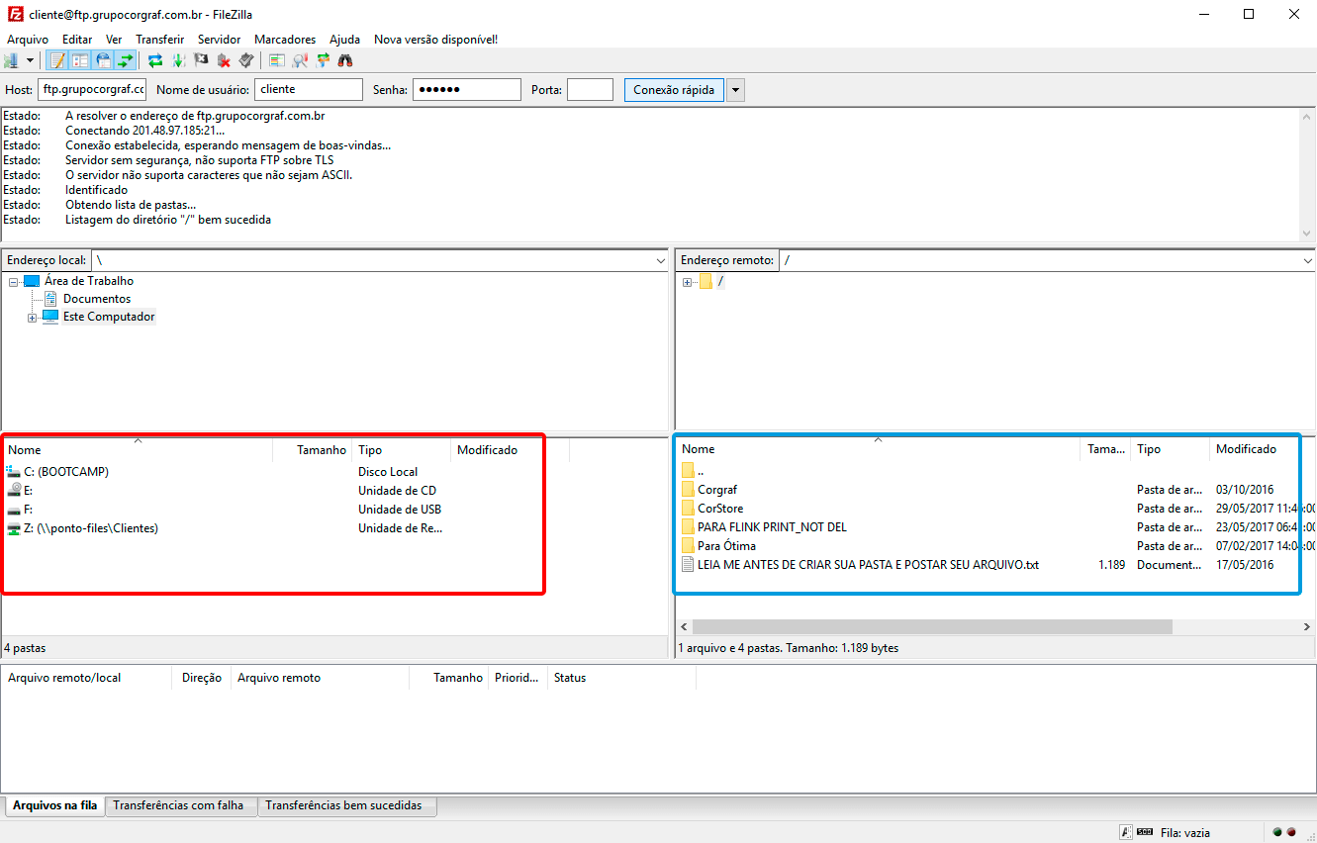Reconnect to last server checkmark icon

point(246,60)
